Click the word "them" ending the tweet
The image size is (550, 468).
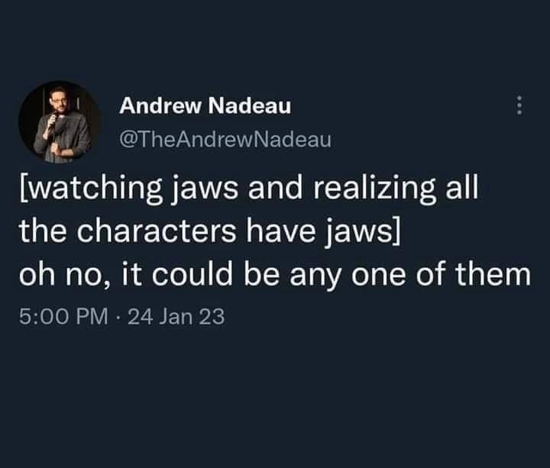click(493, 273)
